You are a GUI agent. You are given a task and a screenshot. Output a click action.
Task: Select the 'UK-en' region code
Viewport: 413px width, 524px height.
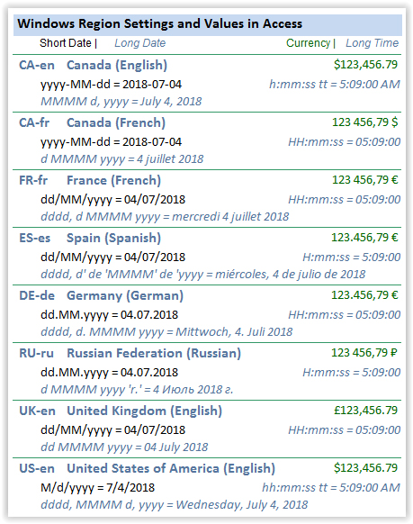(x=37, y=411)
